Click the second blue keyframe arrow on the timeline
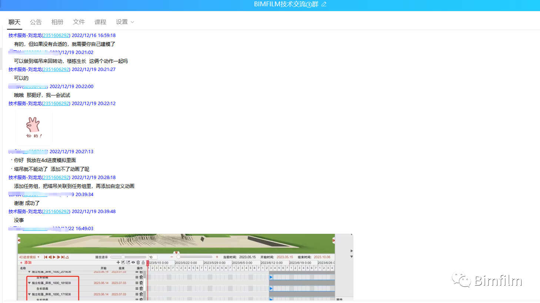The image size is (540, 303). (x=271, y=288)
